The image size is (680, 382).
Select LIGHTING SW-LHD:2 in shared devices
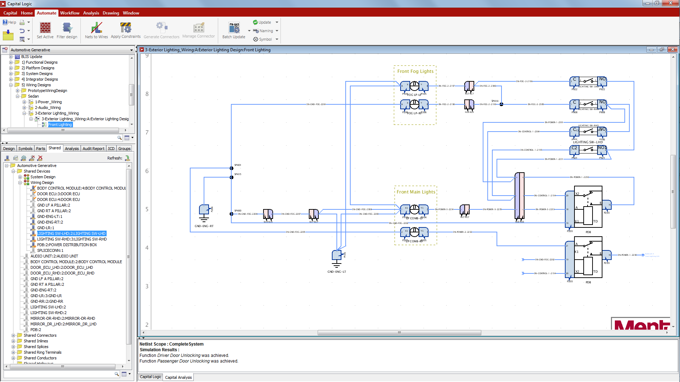[72, 233]
